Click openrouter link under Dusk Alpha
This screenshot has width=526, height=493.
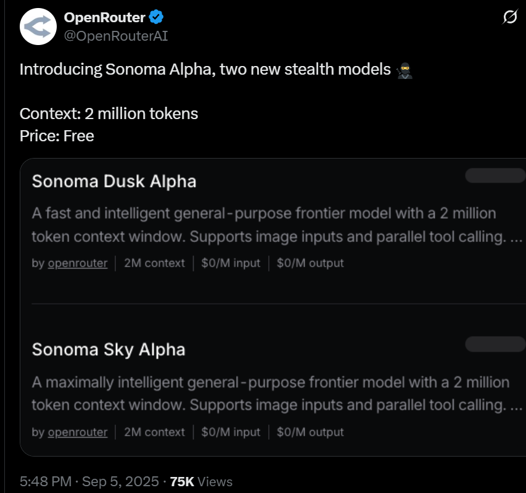tap(77, 263)
